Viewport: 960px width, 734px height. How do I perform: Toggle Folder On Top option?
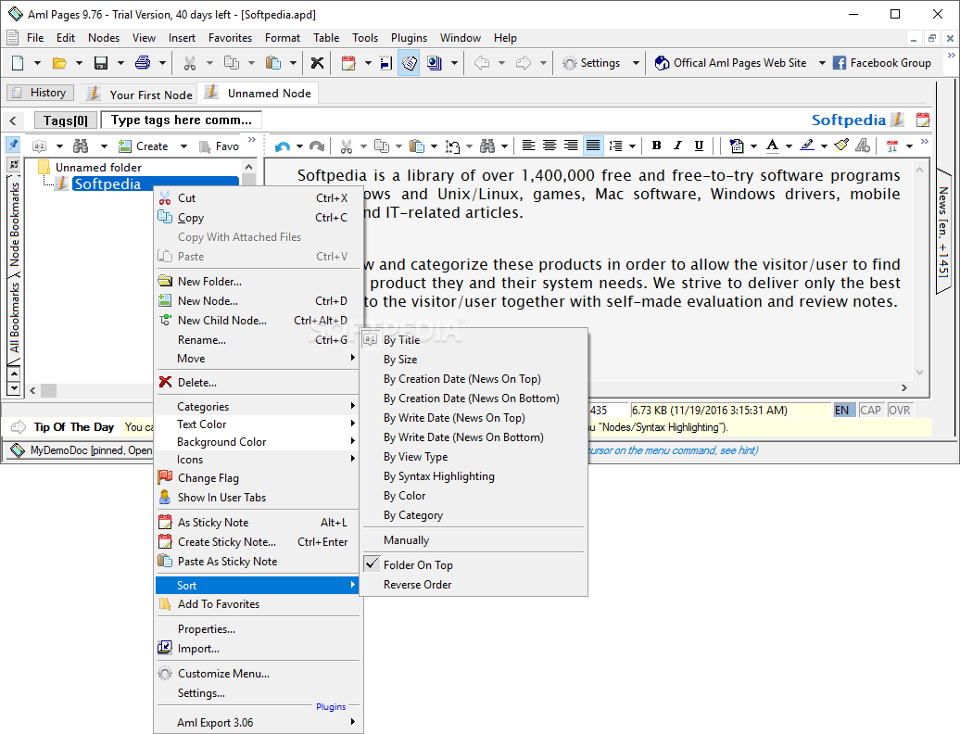click(418, 565)
